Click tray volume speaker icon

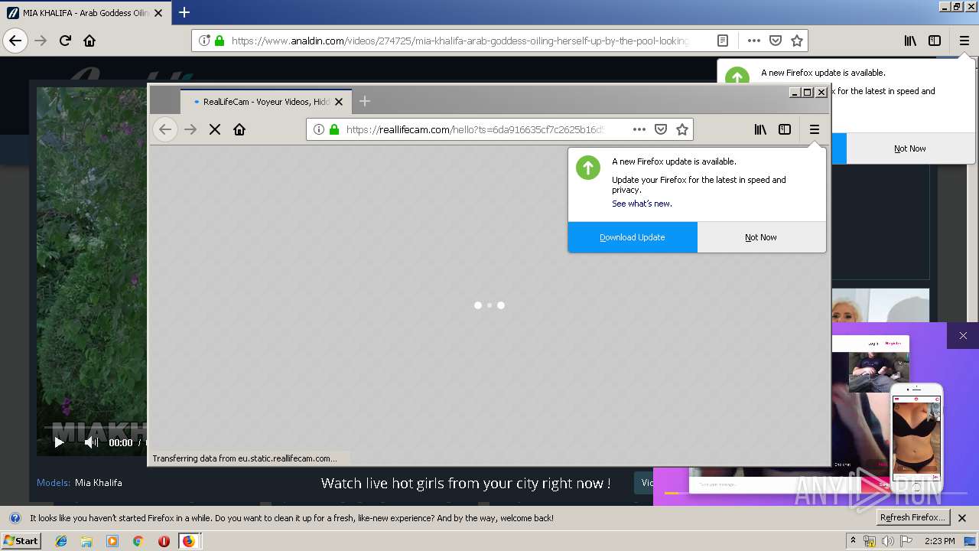pyautogui.click(x=887, y=541)
